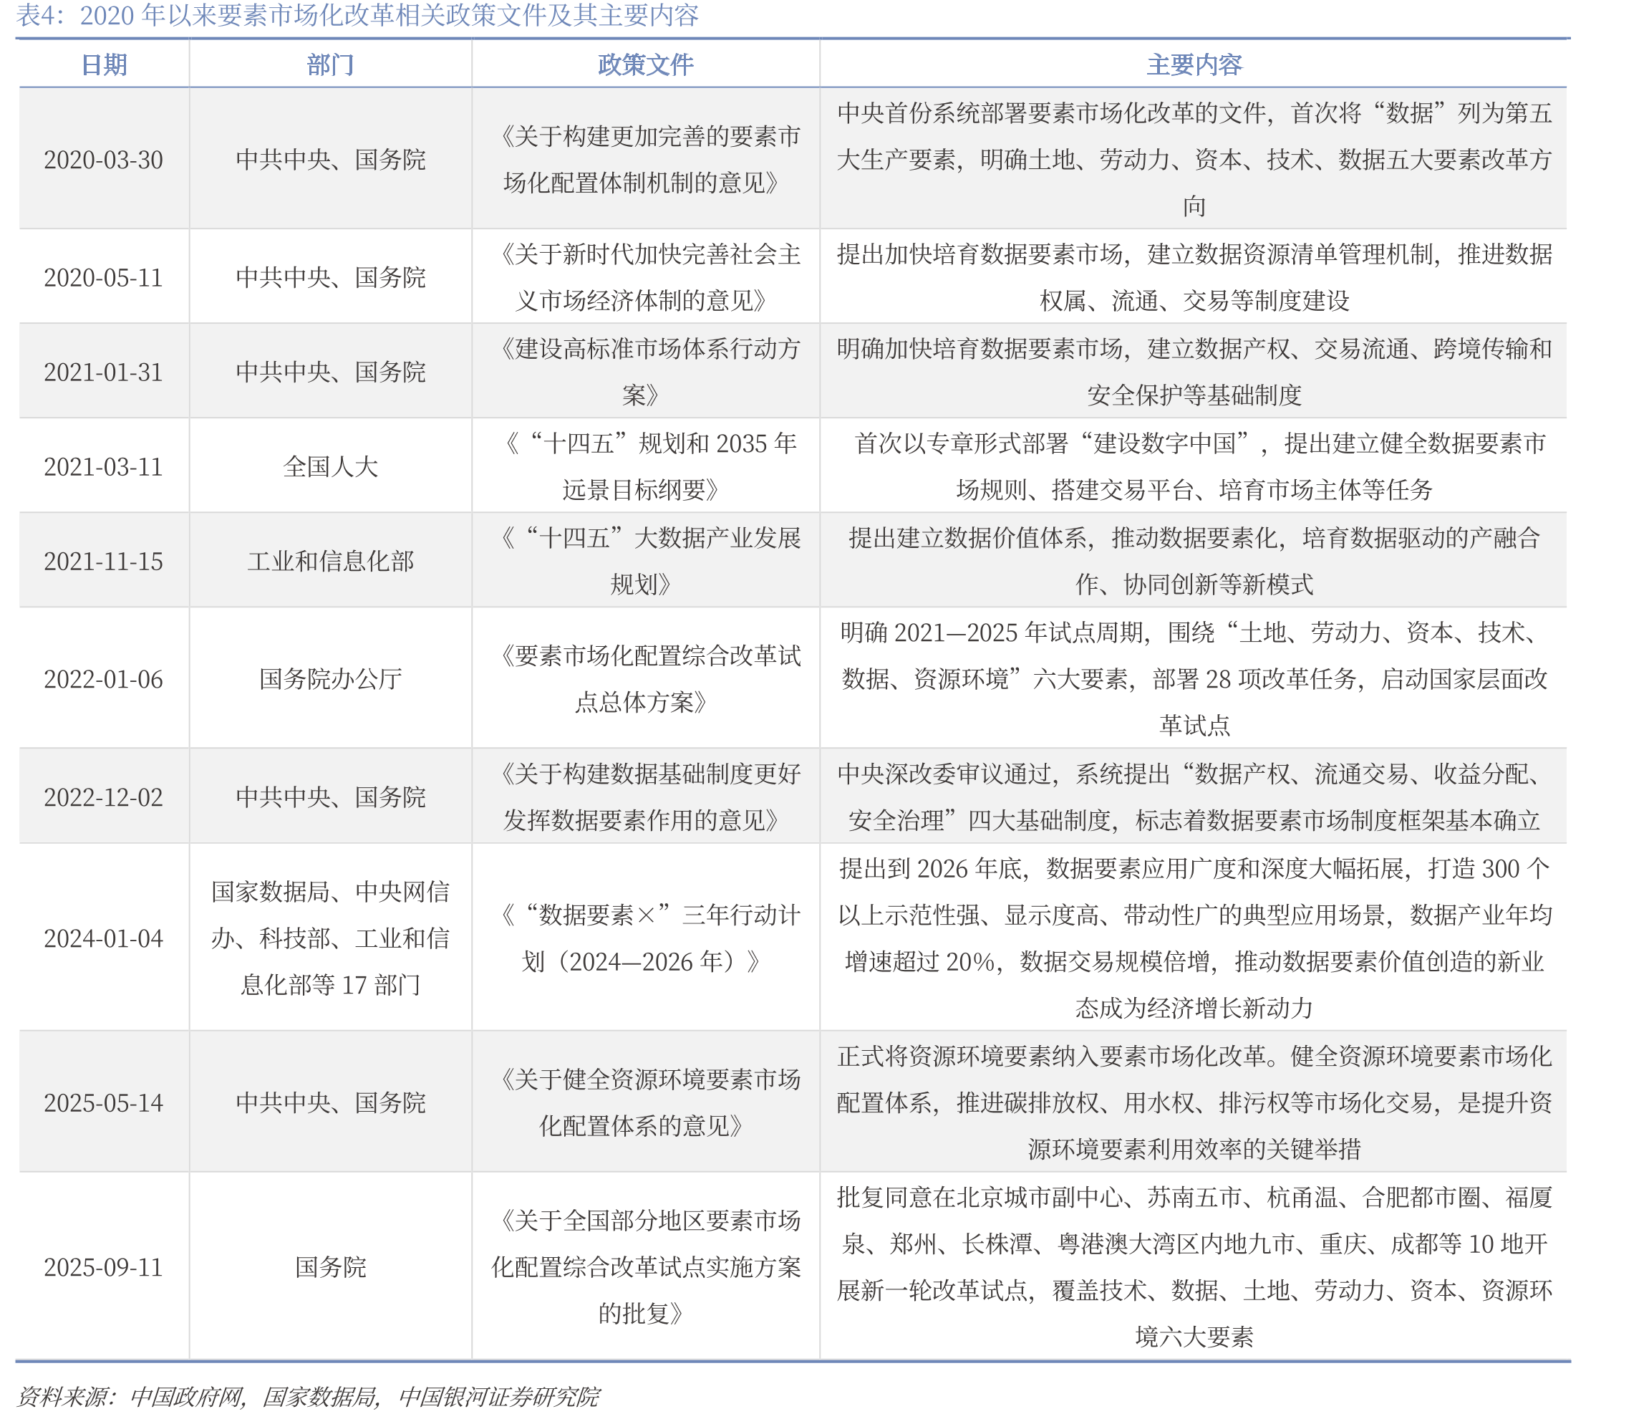This screenshot has width=1649, height=1419.
Task: Click policy 《关于全国部分地区要素市场化配置综合改革试点实施方案的批复》
Action: click(645, 1268)
